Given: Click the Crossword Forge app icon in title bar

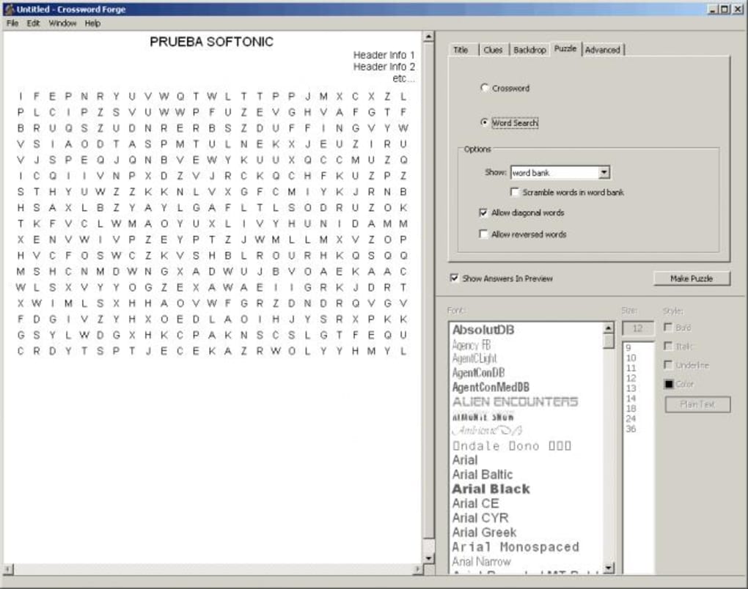Looking at the screenshot, I should coord(9,9).
